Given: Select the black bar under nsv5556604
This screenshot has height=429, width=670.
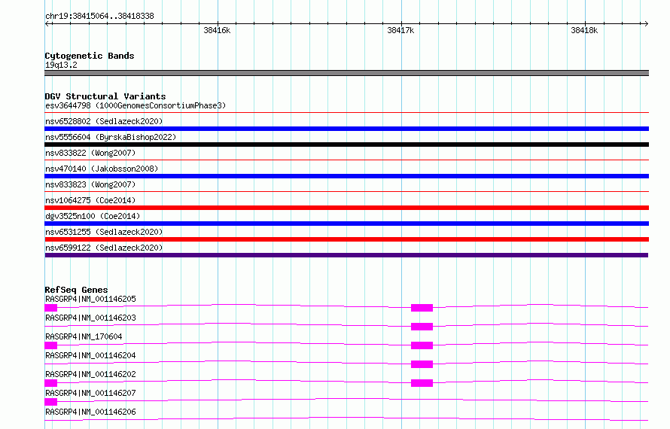Looking at the screenshot, I should tap(346, 145).
